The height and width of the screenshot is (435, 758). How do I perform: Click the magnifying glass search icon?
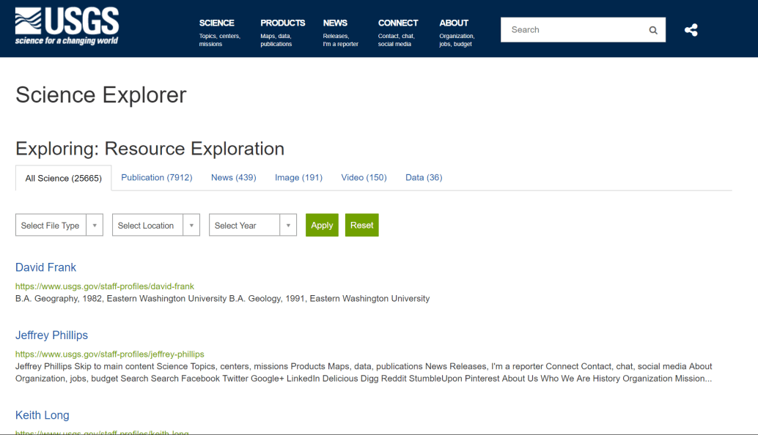point(653,30)
